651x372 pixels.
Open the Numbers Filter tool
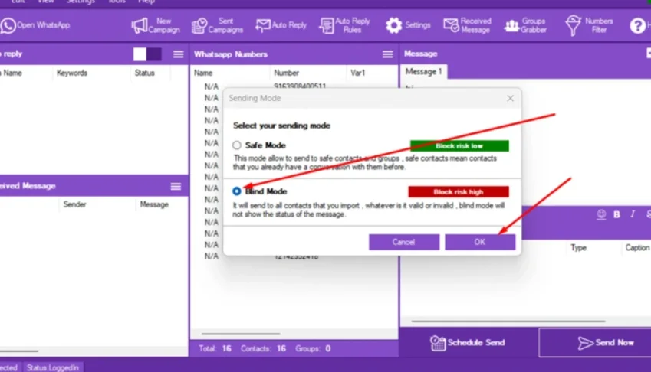point(589,25)
